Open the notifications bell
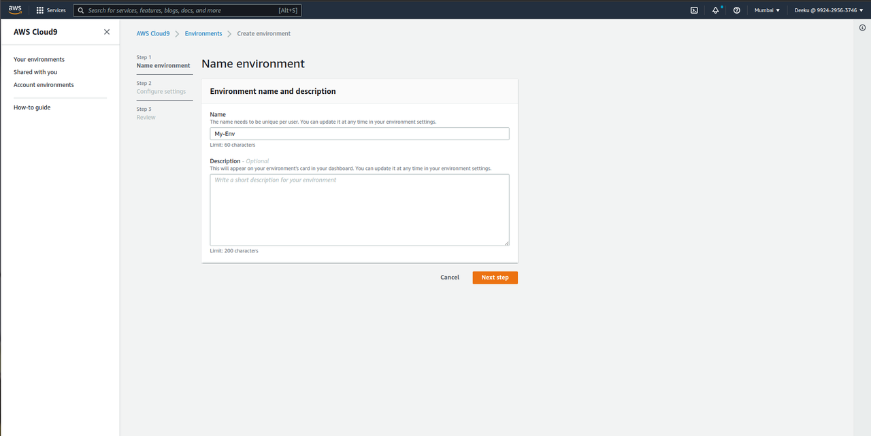Viewport: 871px width, 436px height. pyautogui.click(x=716, y=10)
